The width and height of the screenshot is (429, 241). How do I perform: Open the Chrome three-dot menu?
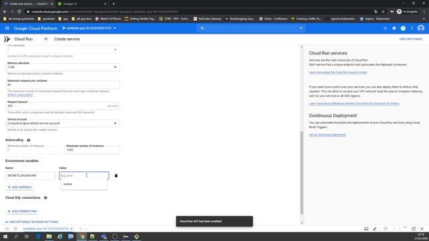(x=424, y=11)
